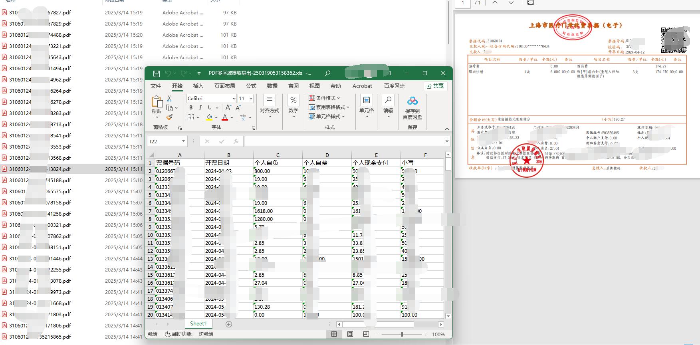Increase font size with larger A
The width and height of the screenshot is (700, 345).
tap(228, 108)
